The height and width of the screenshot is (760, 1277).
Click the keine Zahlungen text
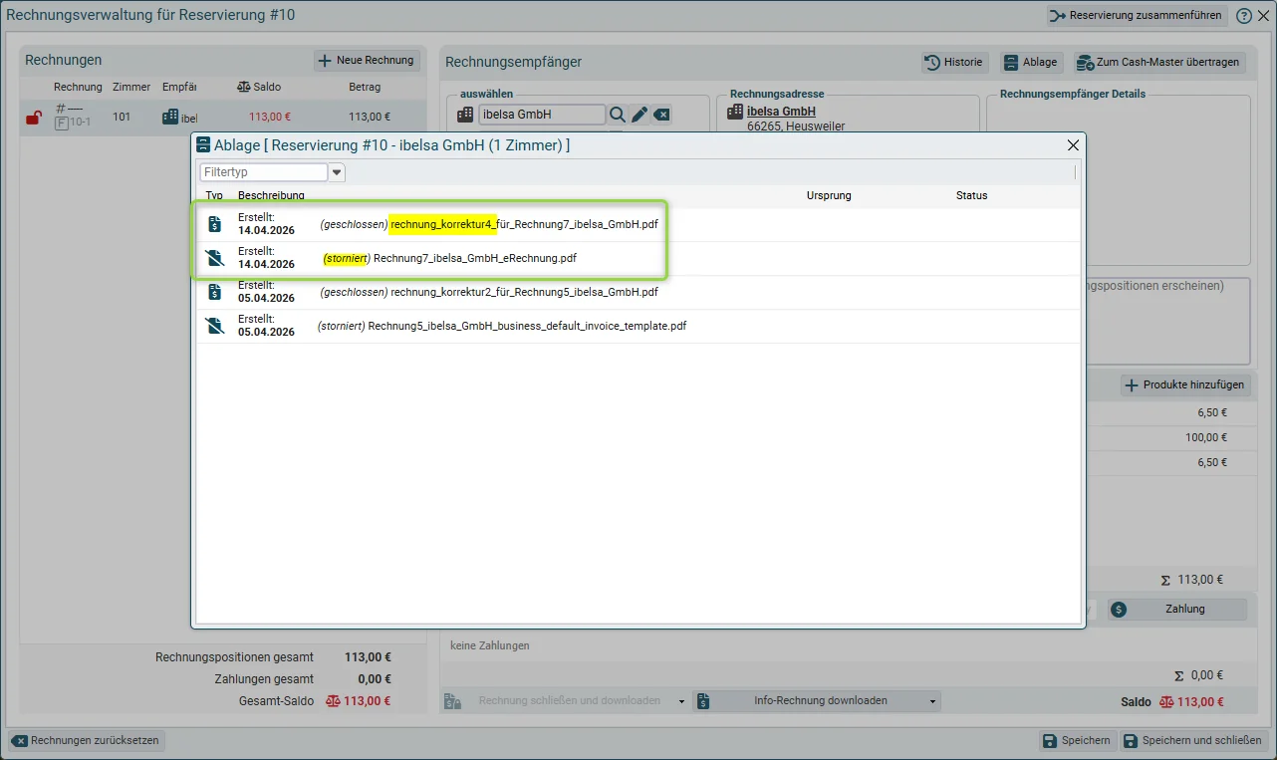click(490, 645)
